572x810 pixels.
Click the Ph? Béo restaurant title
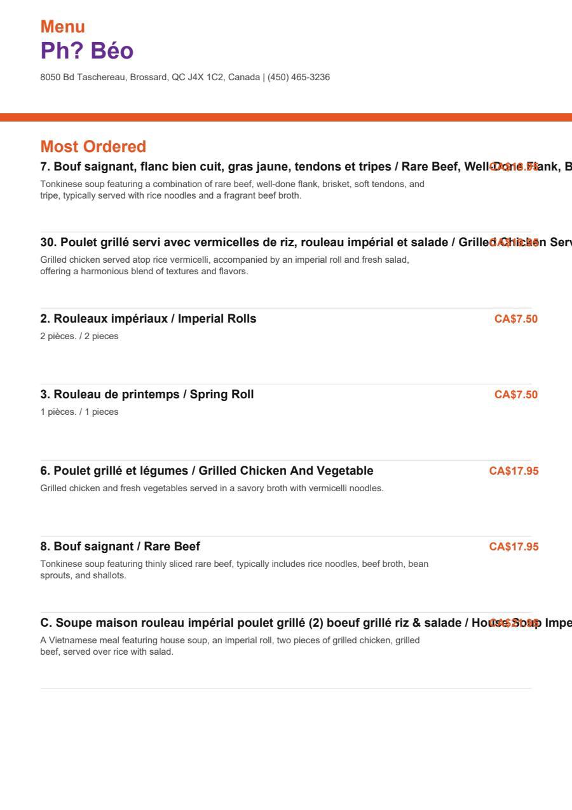pos(87,51)
